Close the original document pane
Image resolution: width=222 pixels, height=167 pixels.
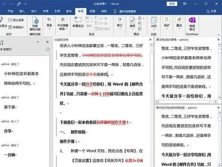[219, 39]
